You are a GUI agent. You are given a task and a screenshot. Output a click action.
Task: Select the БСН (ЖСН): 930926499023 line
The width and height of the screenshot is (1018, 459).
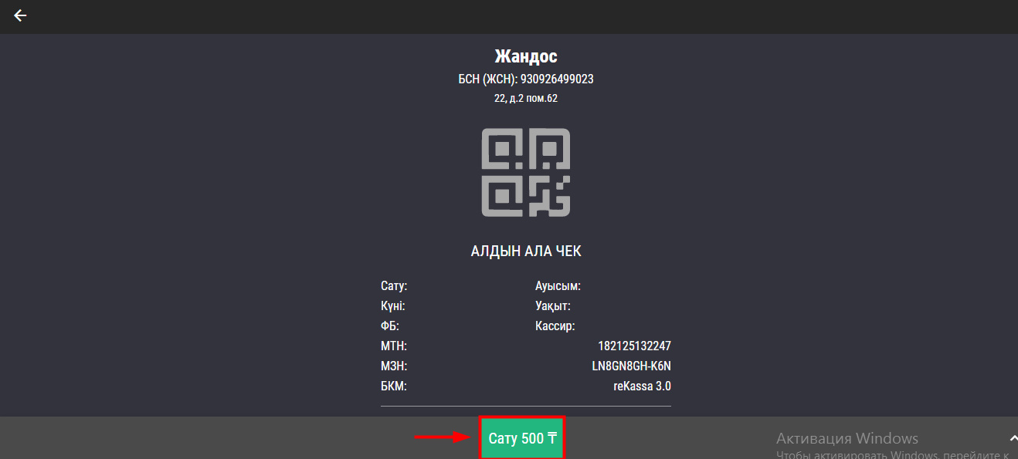pyautogui.click(x=526, y=79)
